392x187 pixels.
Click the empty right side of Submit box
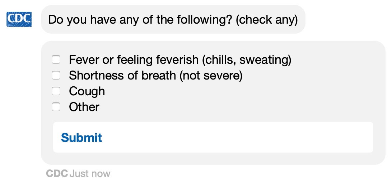(x=238, y=137)
